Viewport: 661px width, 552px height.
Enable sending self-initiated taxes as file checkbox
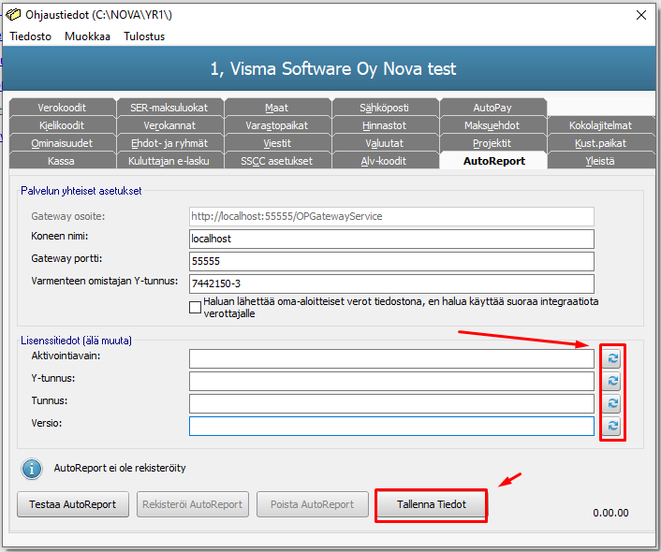[x=195, y=307]
